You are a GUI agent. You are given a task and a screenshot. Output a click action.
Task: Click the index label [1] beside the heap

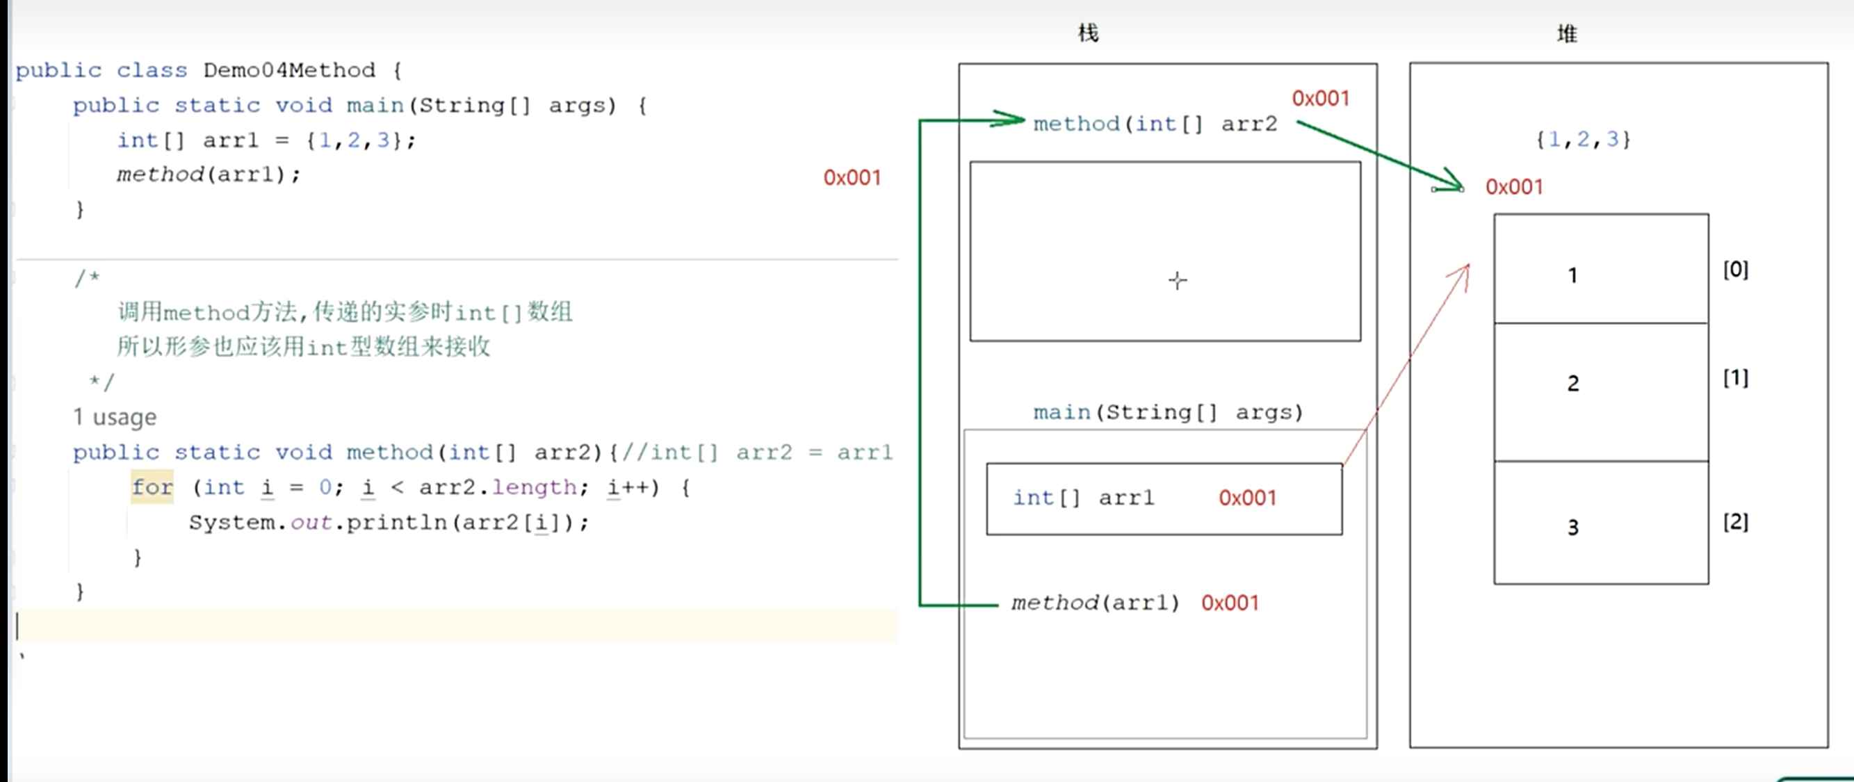pyautogui.click(x=1734, y=377)
